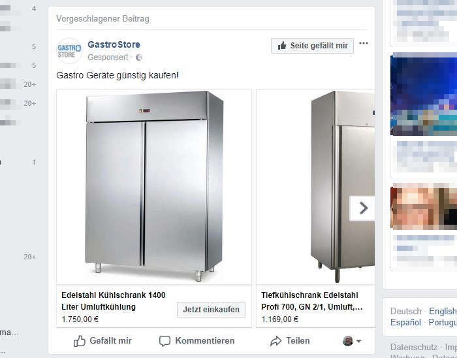Open the dropdown arrow next to profile picture
The image size is (457, 358).
(x=359, y=341)
